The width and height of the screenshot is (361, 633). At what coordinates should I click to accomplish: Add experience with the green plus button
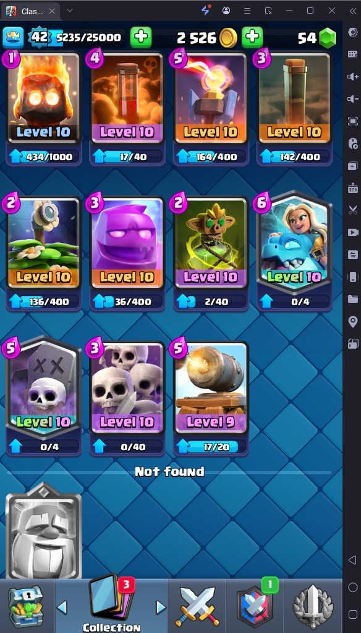(x=141, y=38)
